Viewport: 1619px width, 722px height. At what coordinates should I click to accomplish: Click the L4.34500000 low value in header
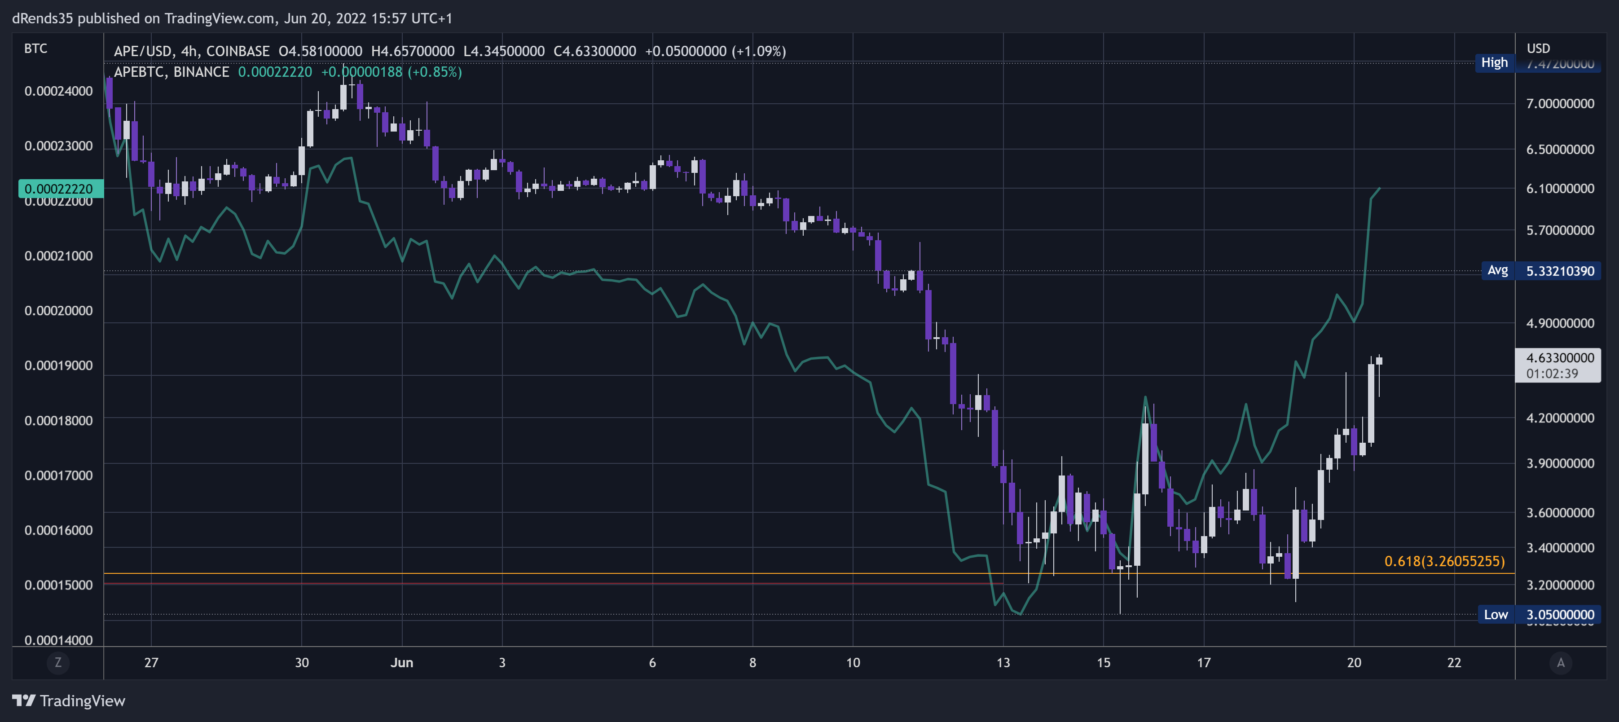pos(504,51)
